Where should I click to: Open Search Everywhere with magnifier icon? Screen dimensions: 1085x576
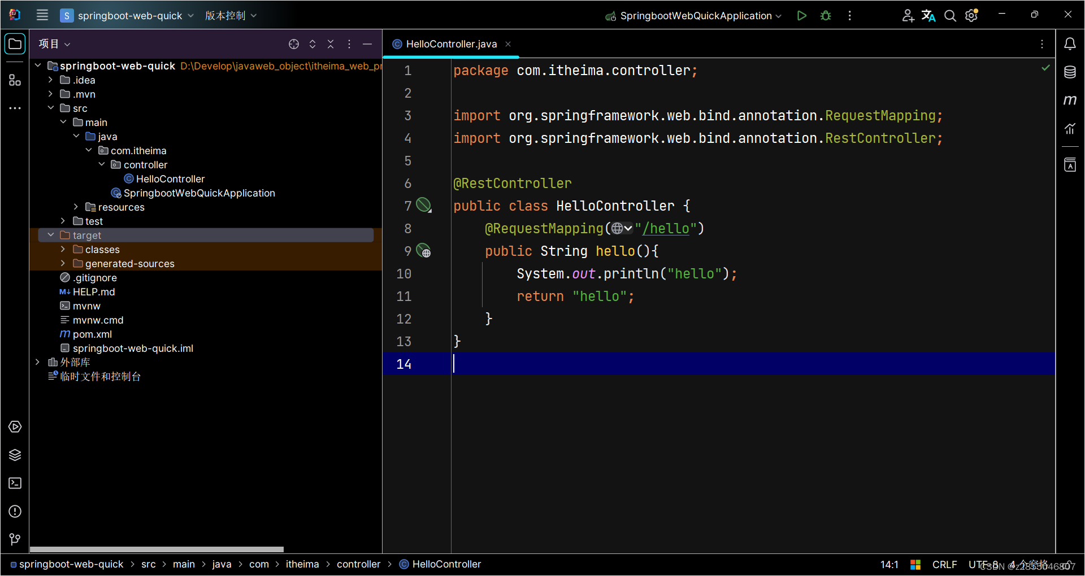(950, 15)
